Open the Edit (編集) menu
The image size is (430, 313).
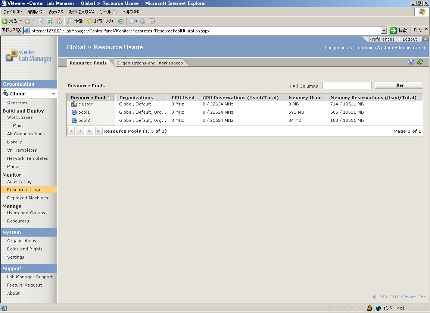pyautogui.click(x=35, y=12)
